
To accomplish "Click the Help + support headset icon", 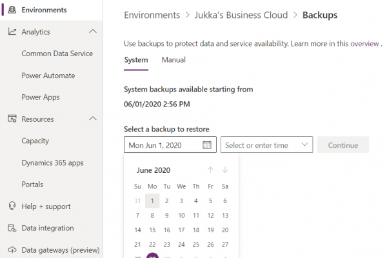I will tap(12, 206).
